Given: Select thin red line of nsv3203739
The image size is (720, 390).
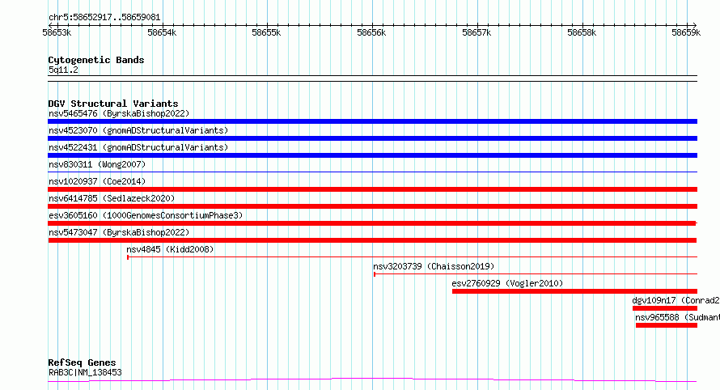Looking at the screenshot, I should tap(536, 273).
